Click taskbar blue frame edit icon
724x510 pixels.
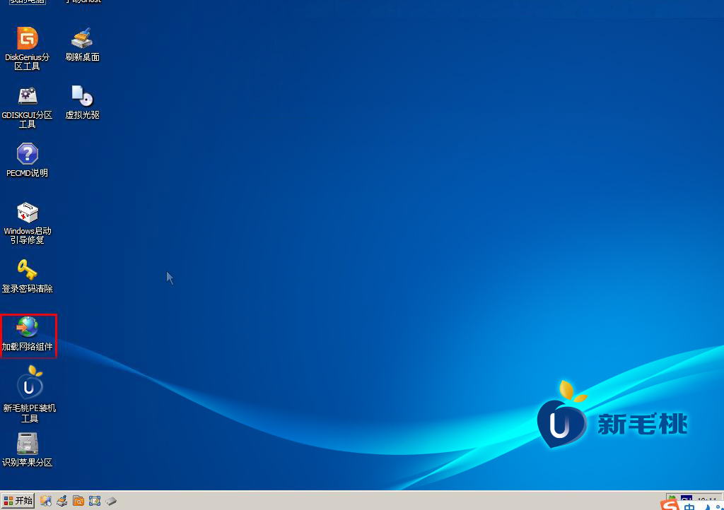[95, 501]
